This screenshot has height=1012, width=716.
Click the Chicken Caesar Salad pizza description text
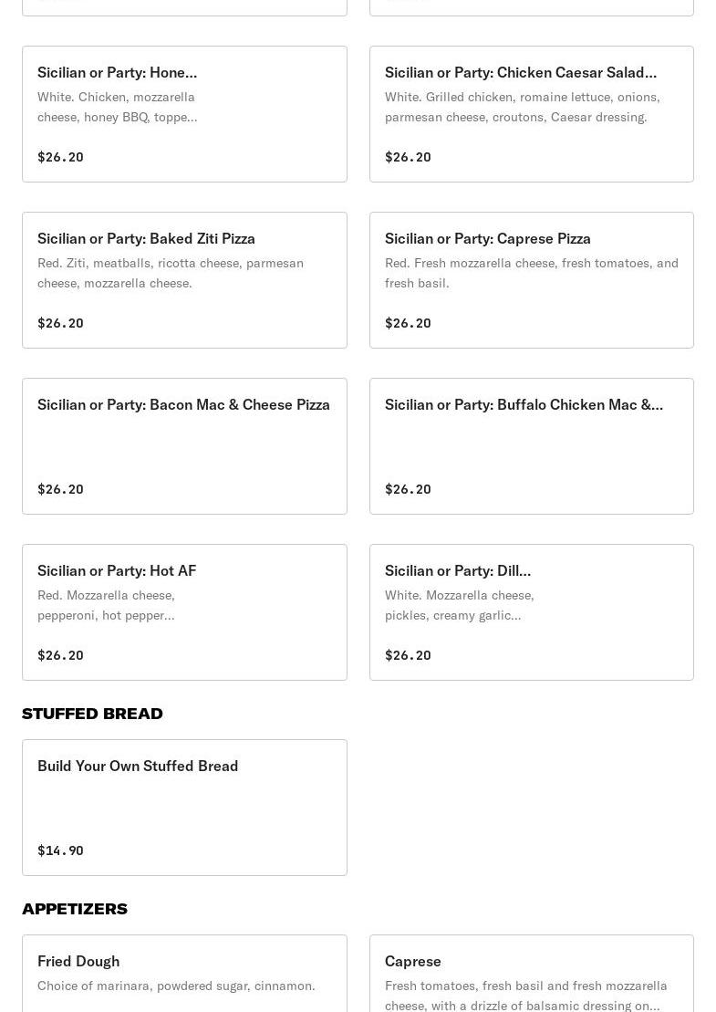(522, 107)
